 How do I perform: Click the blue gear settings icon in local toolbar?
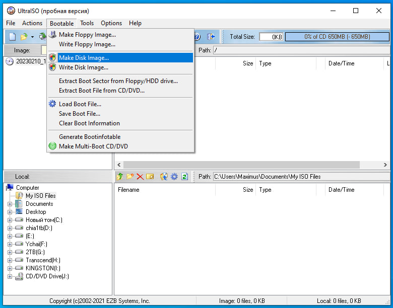pos(174,177)
